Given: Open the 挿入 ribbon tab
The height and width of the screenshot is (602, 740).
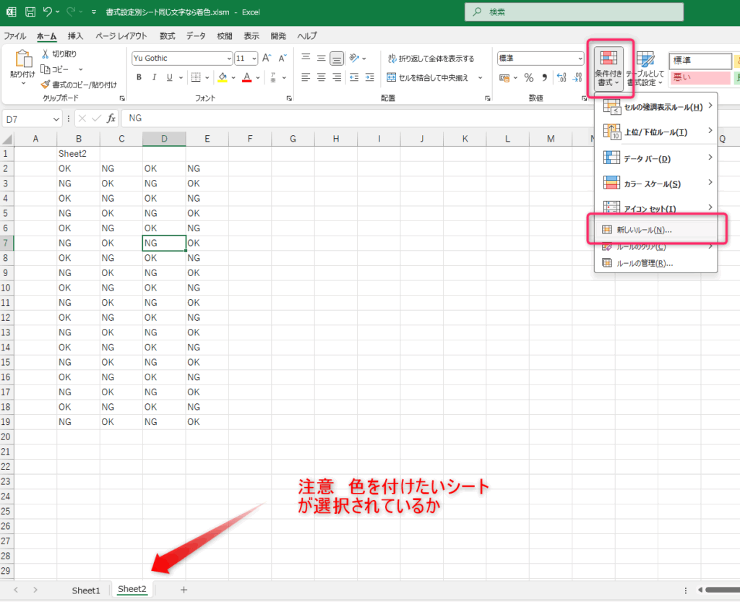Looking at the screenshot, I should [x=75, y=35].
